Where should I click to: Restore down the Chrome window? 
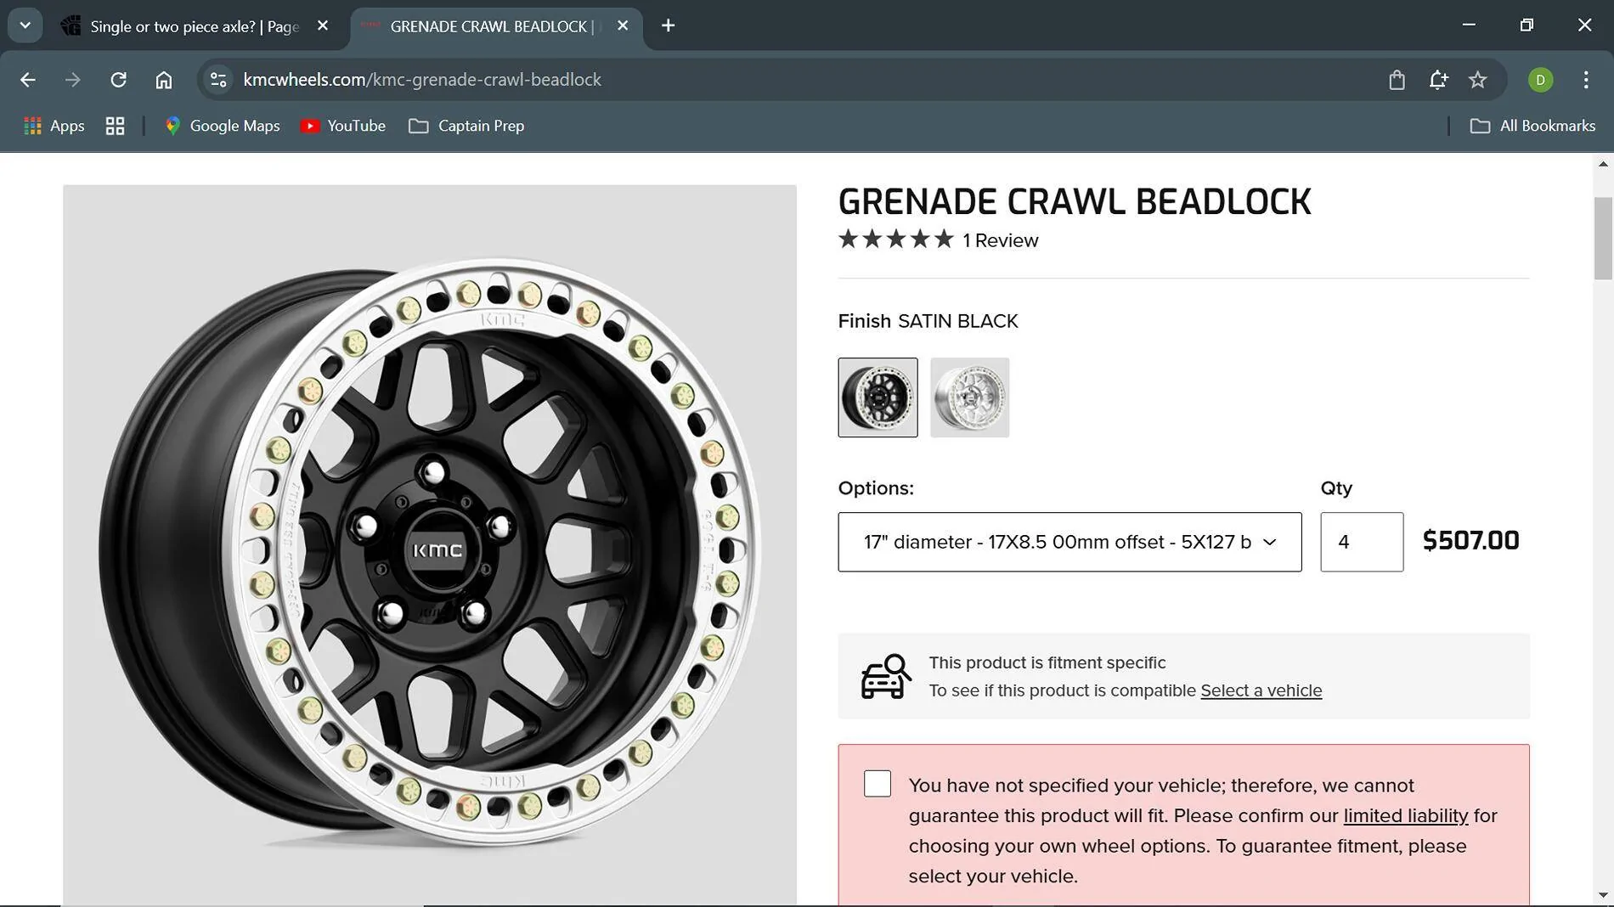1527,25
